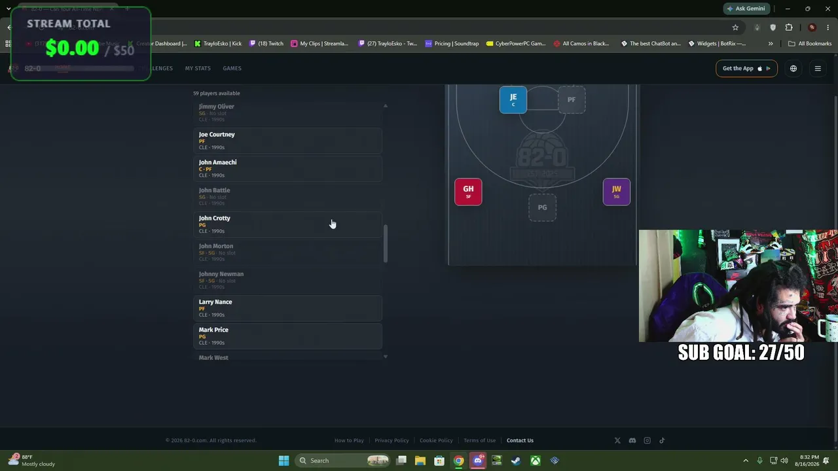Open the X (Twitter) social link in footer
The width and height of the screenshot is (838, 471).
pos(617,440)
